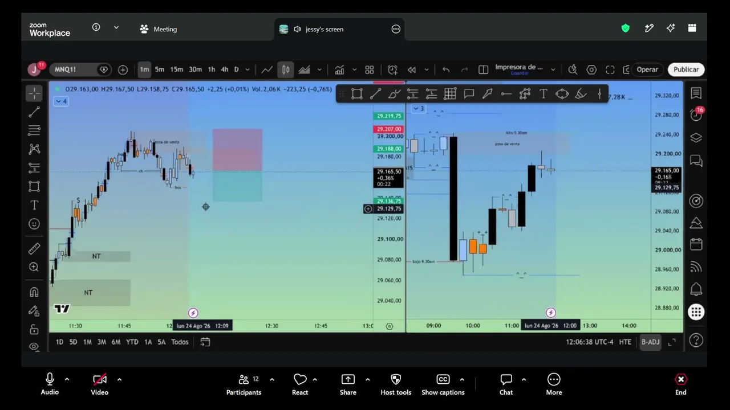The width and height of the screenshot is (730, 410).
Task: Pick highlighter tool in floating drawing toolbar
Action: coord(581,95)
